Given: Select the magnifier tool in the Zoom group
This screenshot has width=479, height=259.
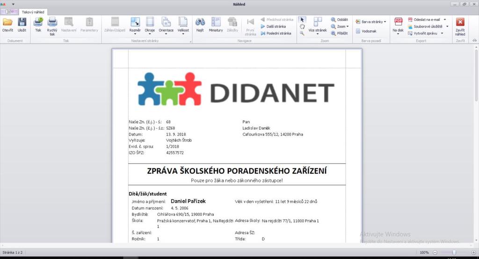Looking at the screenshot, I should click(302, 33).
